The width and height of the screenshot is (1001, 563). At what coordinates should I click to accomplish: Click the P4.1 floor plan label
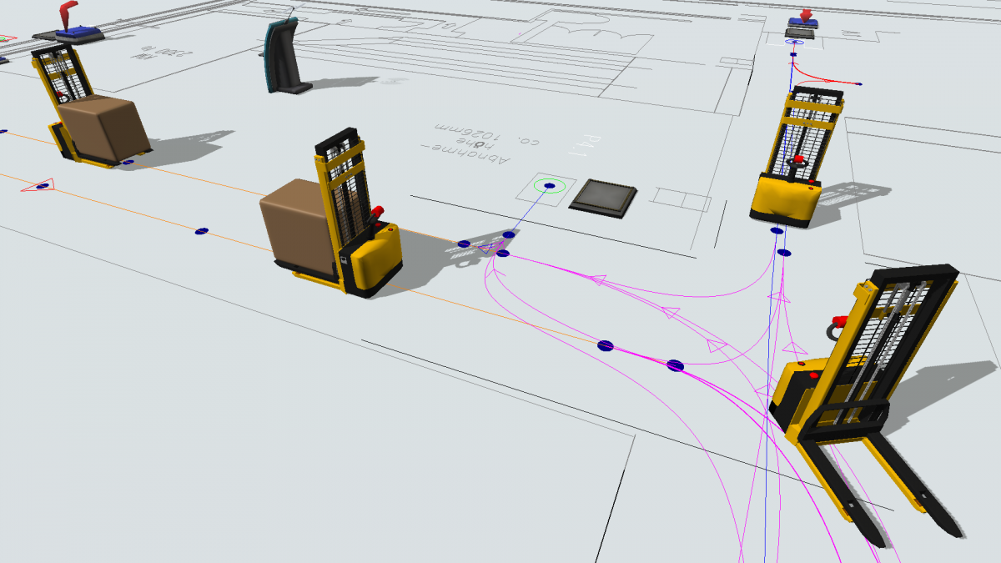(580, 148)
